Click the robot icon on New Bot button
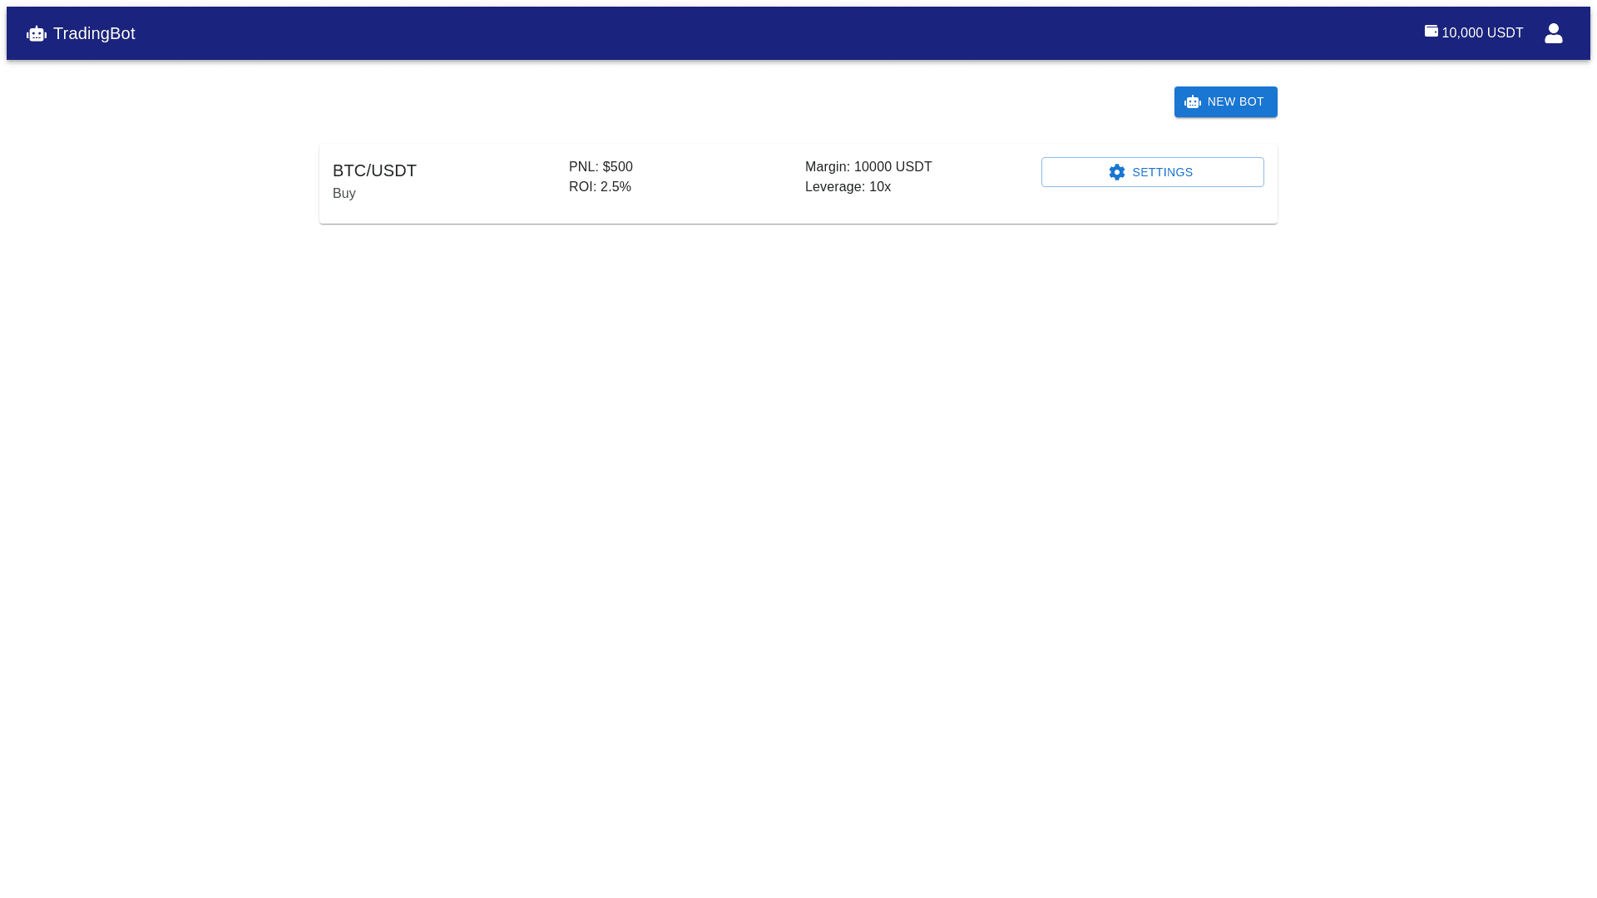This screenshot has height=898, width=1597. click(1192, 102)
